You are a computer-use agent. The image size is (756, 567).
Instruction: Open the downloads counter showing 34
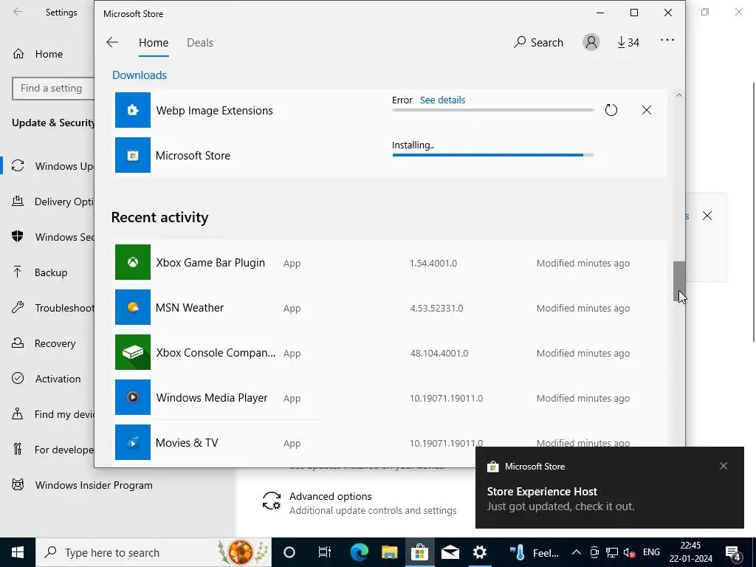(628, 42)
